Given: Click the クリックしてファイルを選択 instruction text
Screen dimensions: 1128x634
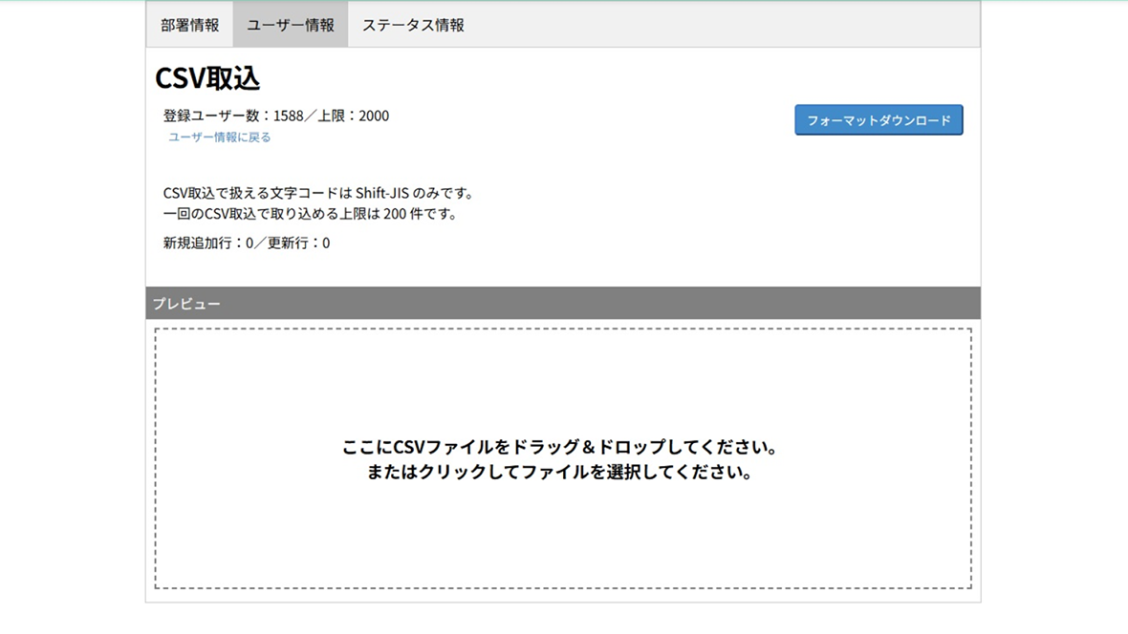Looking at the screenshot, I should coord(561,472).
